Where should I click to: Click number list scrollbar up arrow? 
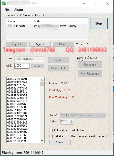click(x=42, y=80)
